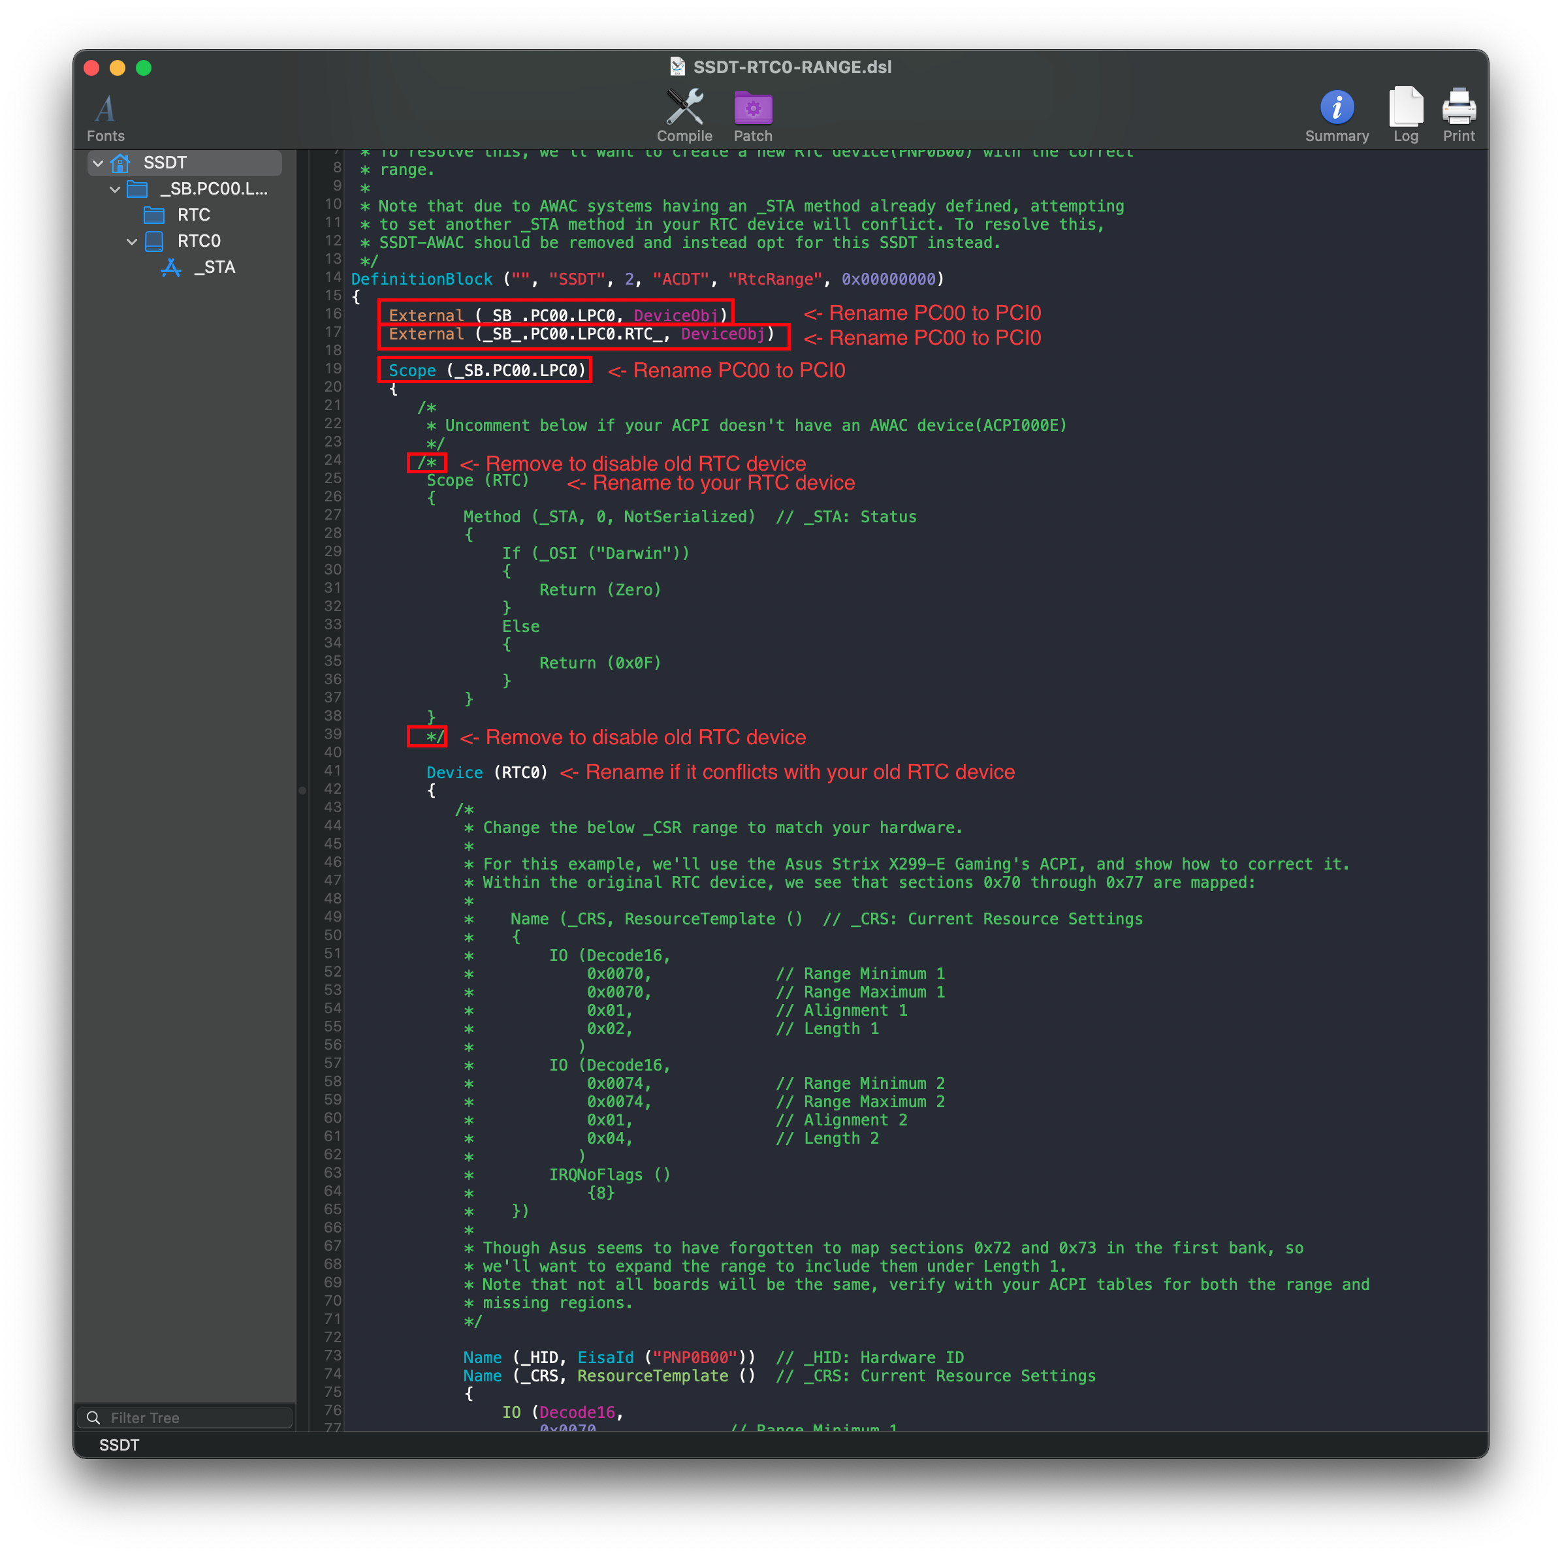Collapse the _SB.PC00.L... scope node
1562x1555 pixels.
coord(115,189)
